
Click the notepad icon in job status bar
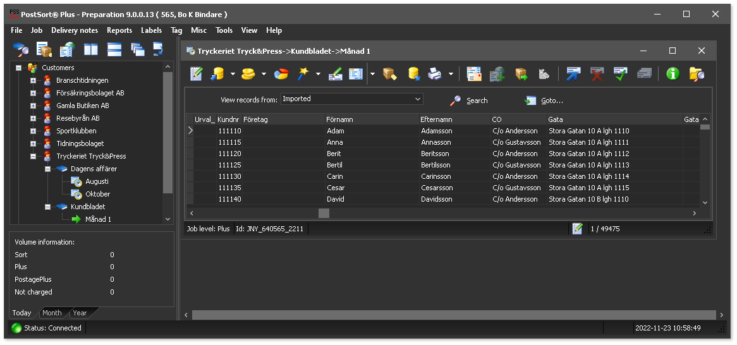[x=578, y=229]
